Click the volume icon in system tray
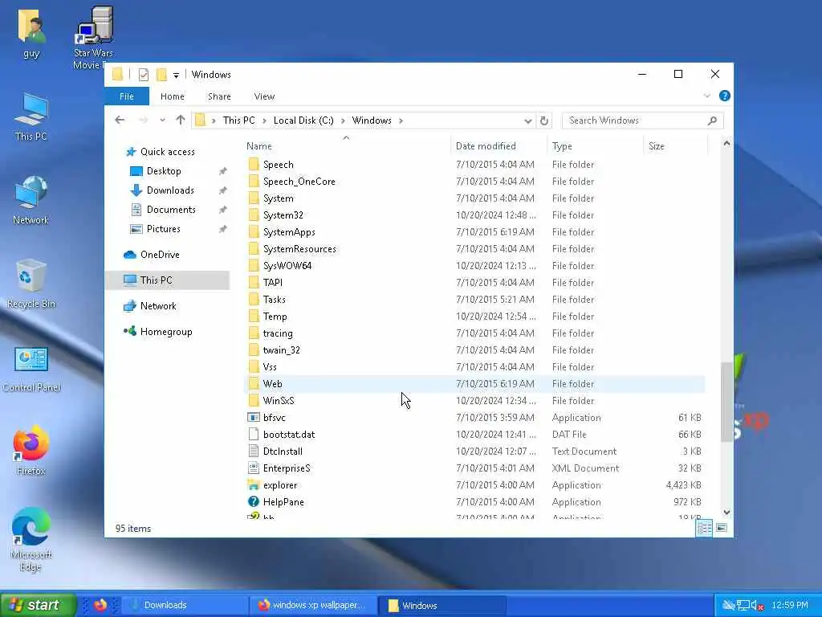 coord(757,606)
